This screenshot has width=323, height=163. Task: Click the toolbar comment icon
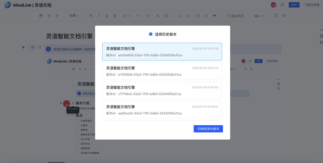284,16
